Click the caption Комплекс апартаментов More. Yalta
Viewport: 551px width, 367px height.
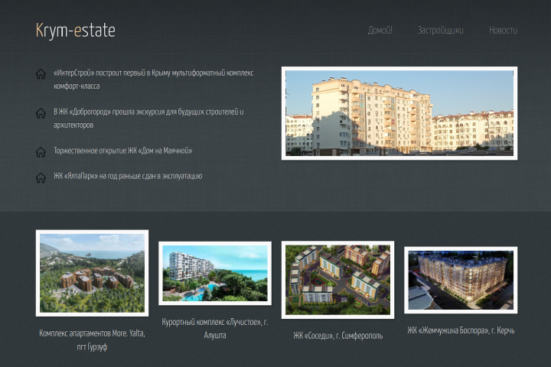(x=92, y=340)
